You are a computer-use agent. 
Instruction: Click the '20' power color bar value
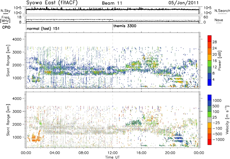pyautogui.click(x=214, y=55)
